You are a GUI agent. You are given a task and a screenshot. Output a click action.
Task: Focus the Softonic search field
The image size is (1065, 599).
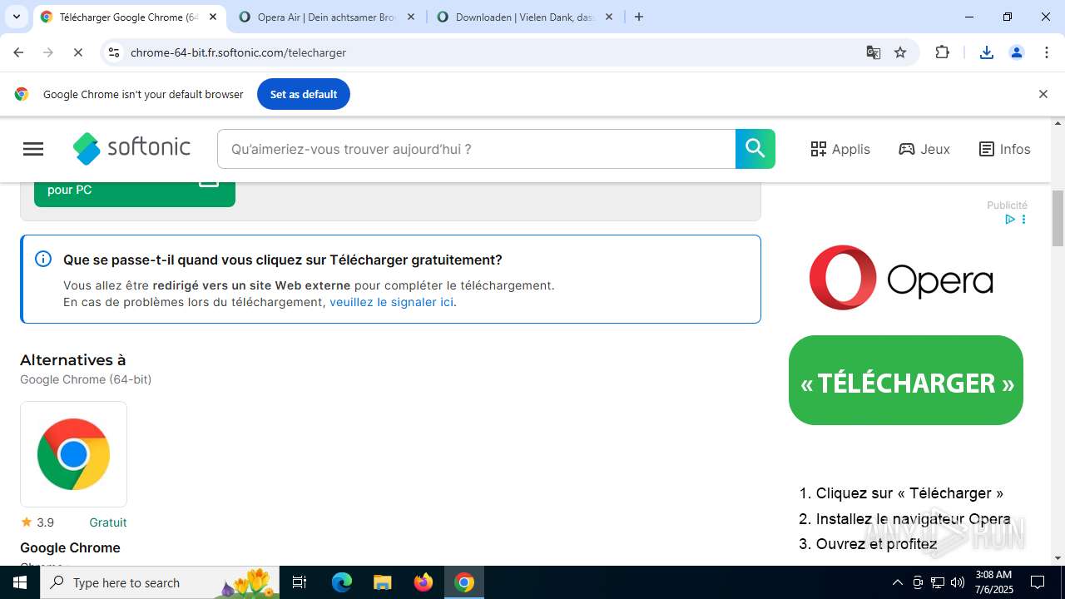coord(476,149)
